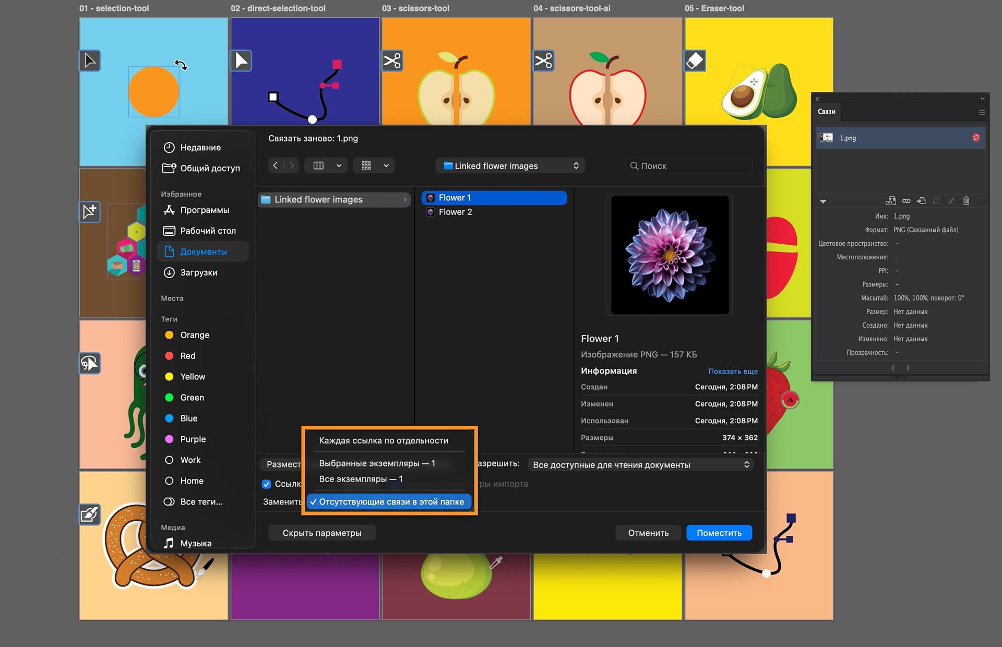Viewport: 1002px width, 647px height.
Task: Choose Каждая ссылка по отдельности from the menu
Action: 384,440
